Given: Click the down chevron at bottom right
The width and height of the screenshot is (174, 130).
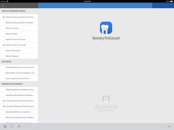Looking at the screenshot, I should [169, 126].
